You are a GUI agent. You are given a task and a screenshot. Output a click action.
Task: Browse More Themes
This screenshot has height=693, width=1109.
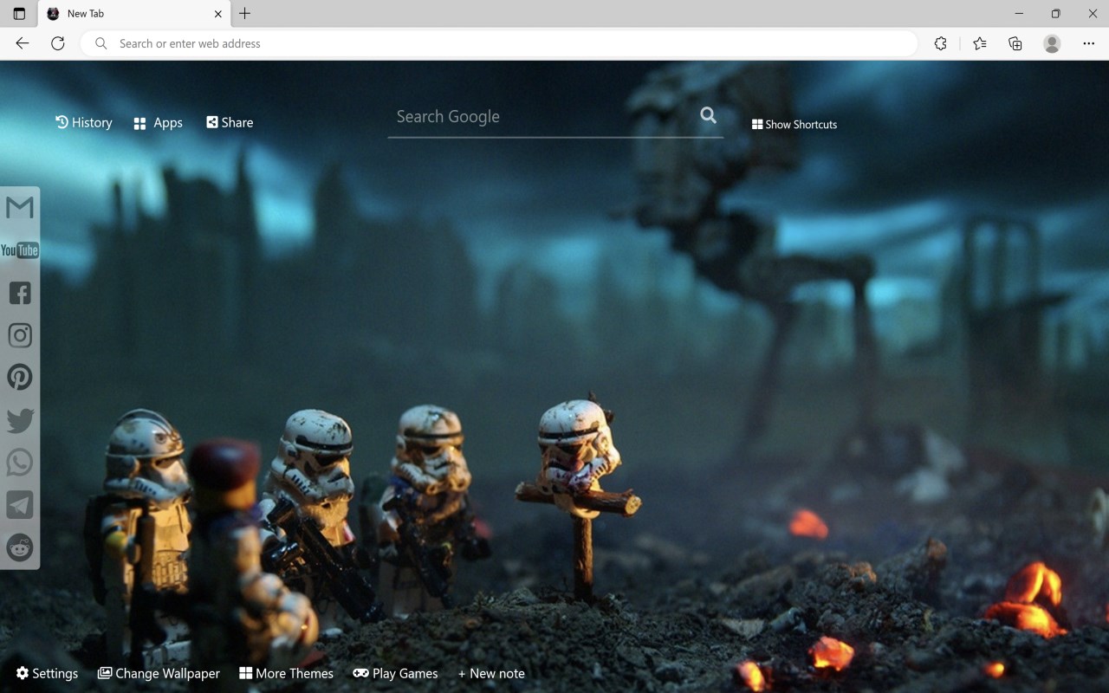[286, 673]
